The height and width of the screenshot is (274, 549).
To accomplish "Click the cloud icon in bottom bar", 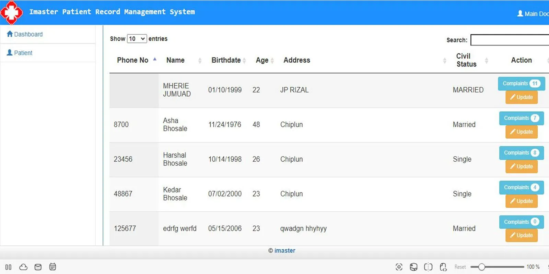I will [23, 267].
